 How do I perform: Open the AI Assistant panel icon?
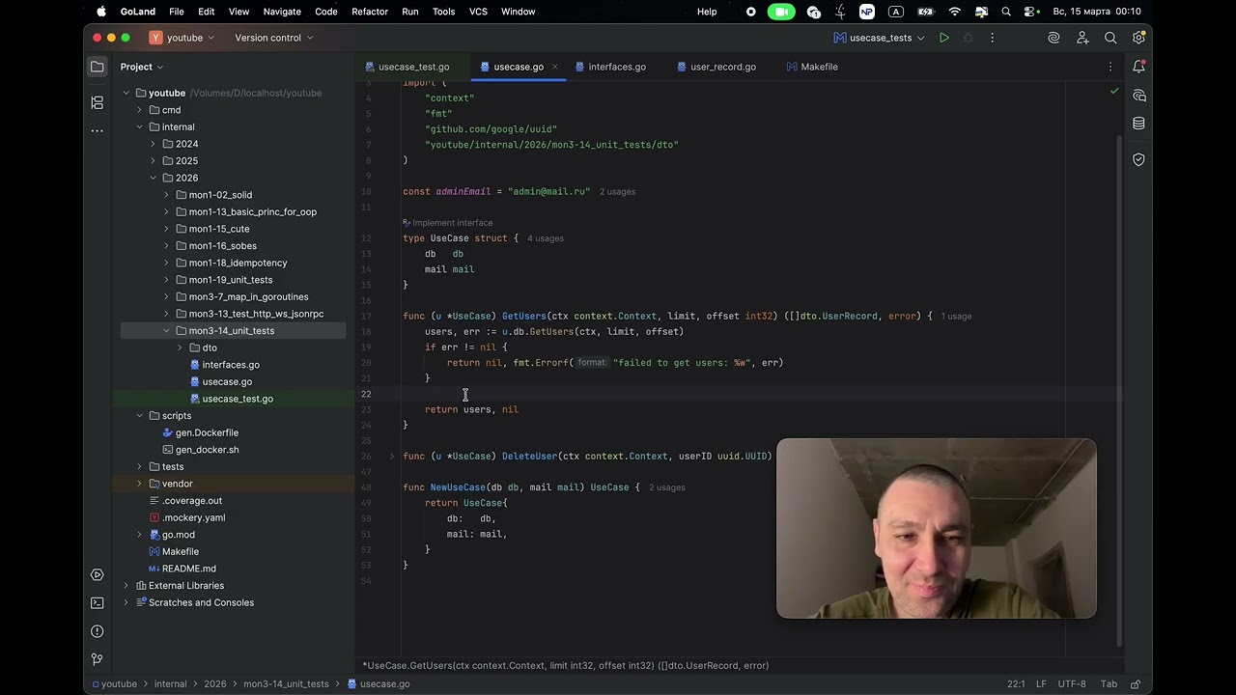(x=1138, y=96)
